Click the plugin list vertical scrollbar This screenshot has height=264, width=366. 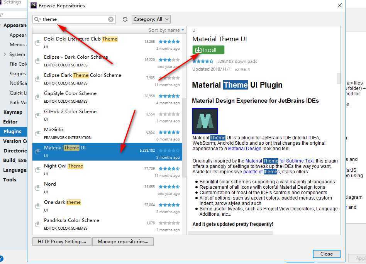[184, 138]
